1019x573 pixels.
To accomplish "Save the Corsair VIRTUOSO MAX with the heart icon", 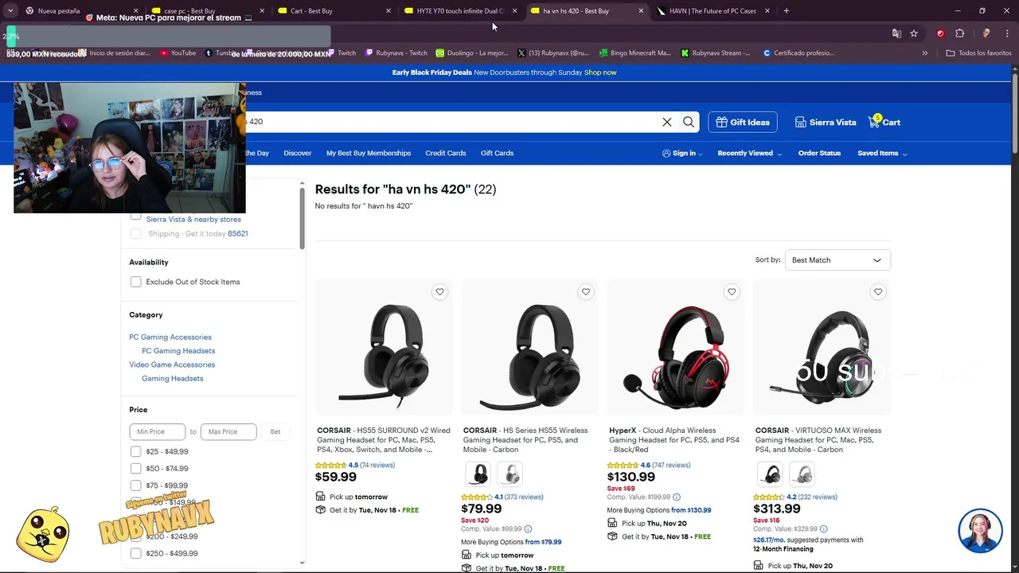I will [878, 292].
